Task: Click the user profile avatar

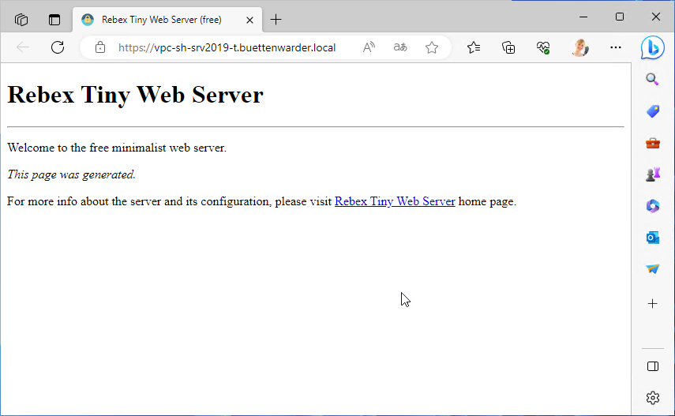Action: click(x=580, y=47)
